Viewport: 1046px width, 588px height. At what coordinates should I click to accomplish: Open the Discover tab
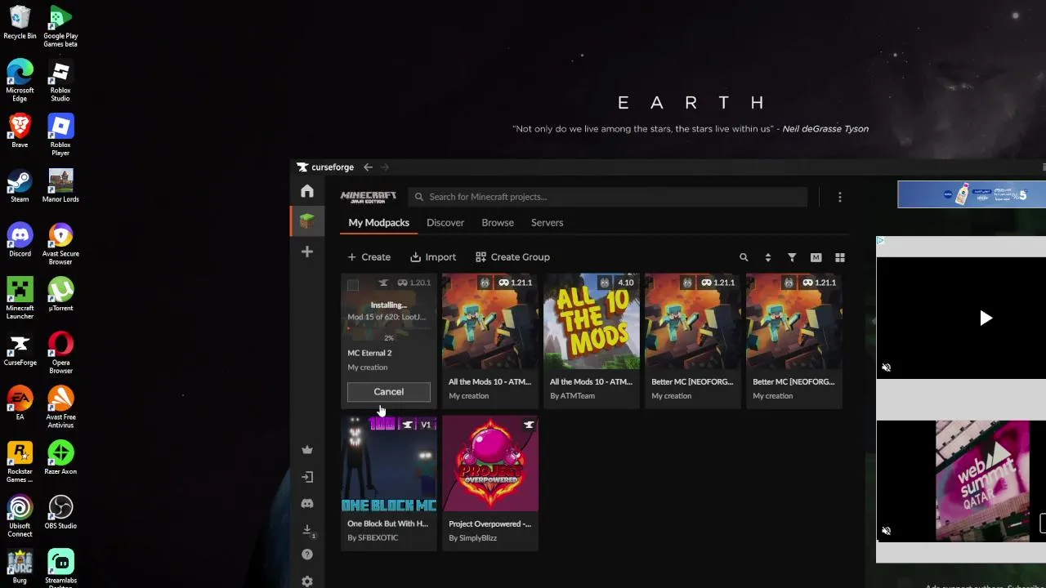(x=445, y=222)
